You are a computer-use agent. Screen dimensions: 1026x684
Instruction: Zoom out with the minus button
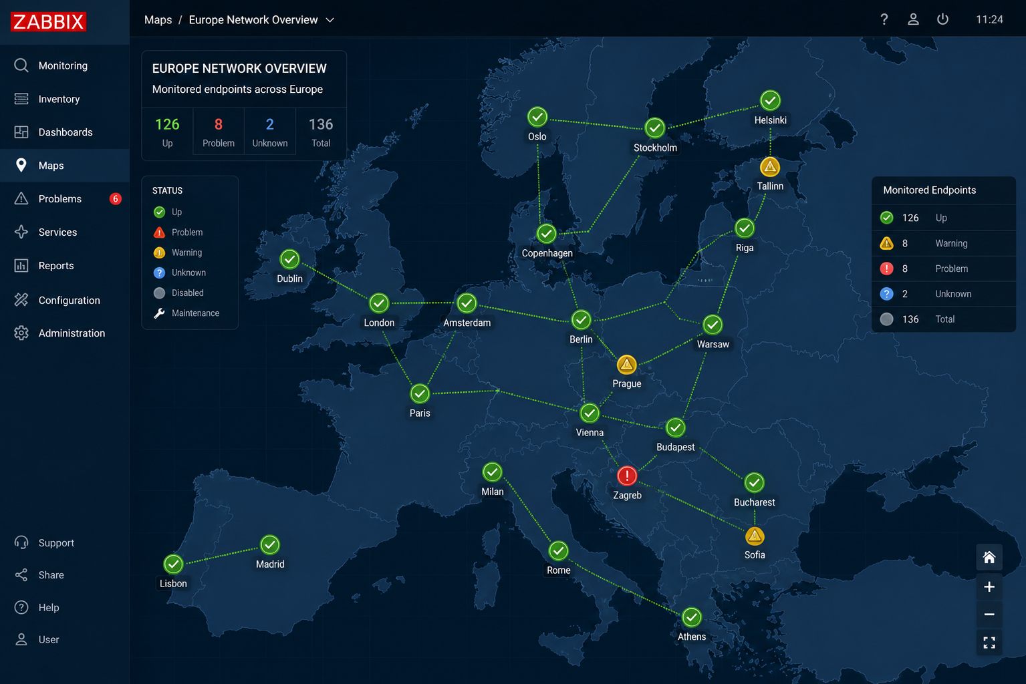[x=989, y=615]
